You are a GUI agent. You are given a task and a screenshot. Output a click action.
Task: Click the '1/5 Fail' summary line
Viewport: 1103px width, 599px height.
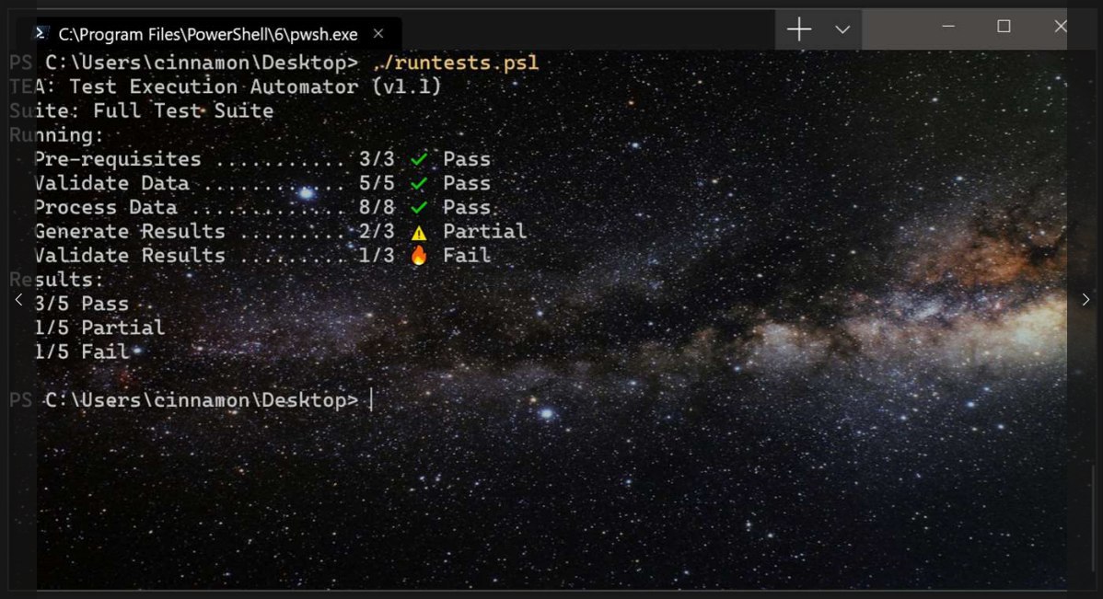pos(82,351)
